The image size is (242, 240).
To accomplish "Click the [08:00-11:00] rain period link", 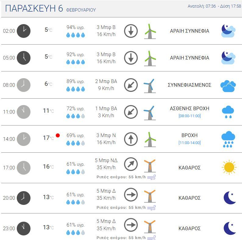I will tap(189, 116).
